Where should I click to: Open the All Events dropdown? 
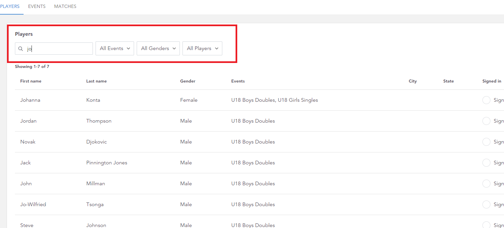click(x=115, y=48)
